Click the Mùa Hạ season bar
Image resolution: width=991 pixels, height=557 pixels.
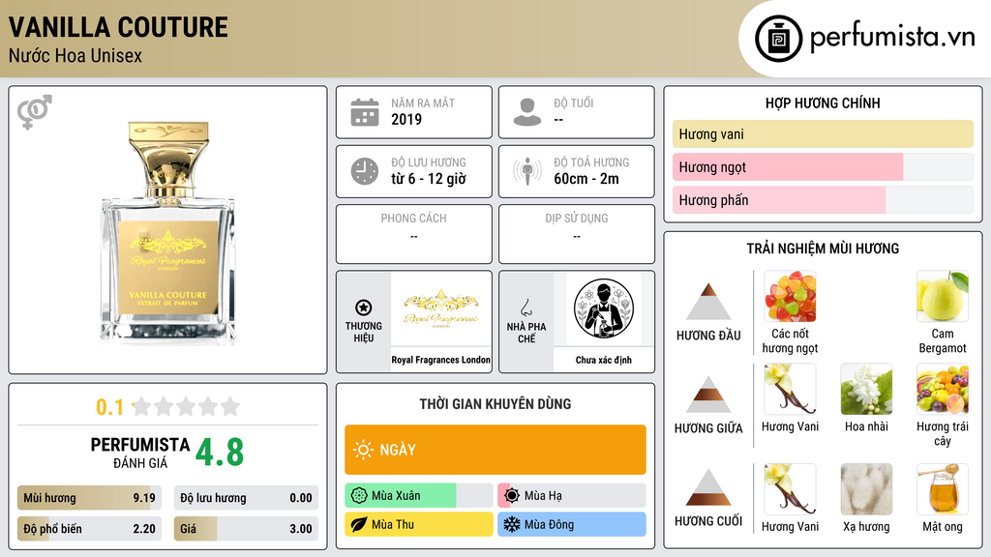click(x=572, y=495)
